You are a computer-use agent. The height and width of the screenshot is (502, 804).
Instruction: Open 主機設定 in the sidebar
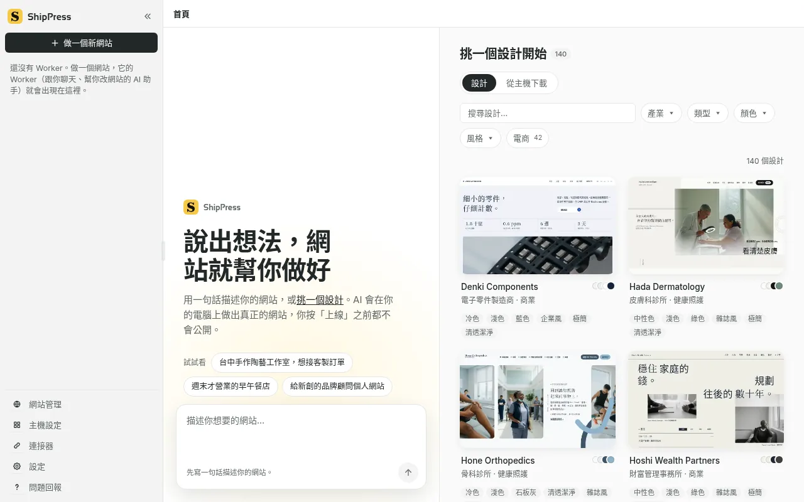click(81, 425)
